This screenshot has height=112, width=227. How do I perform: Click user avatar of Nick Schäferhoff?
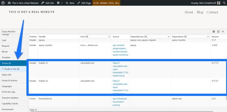click(218, 3)
